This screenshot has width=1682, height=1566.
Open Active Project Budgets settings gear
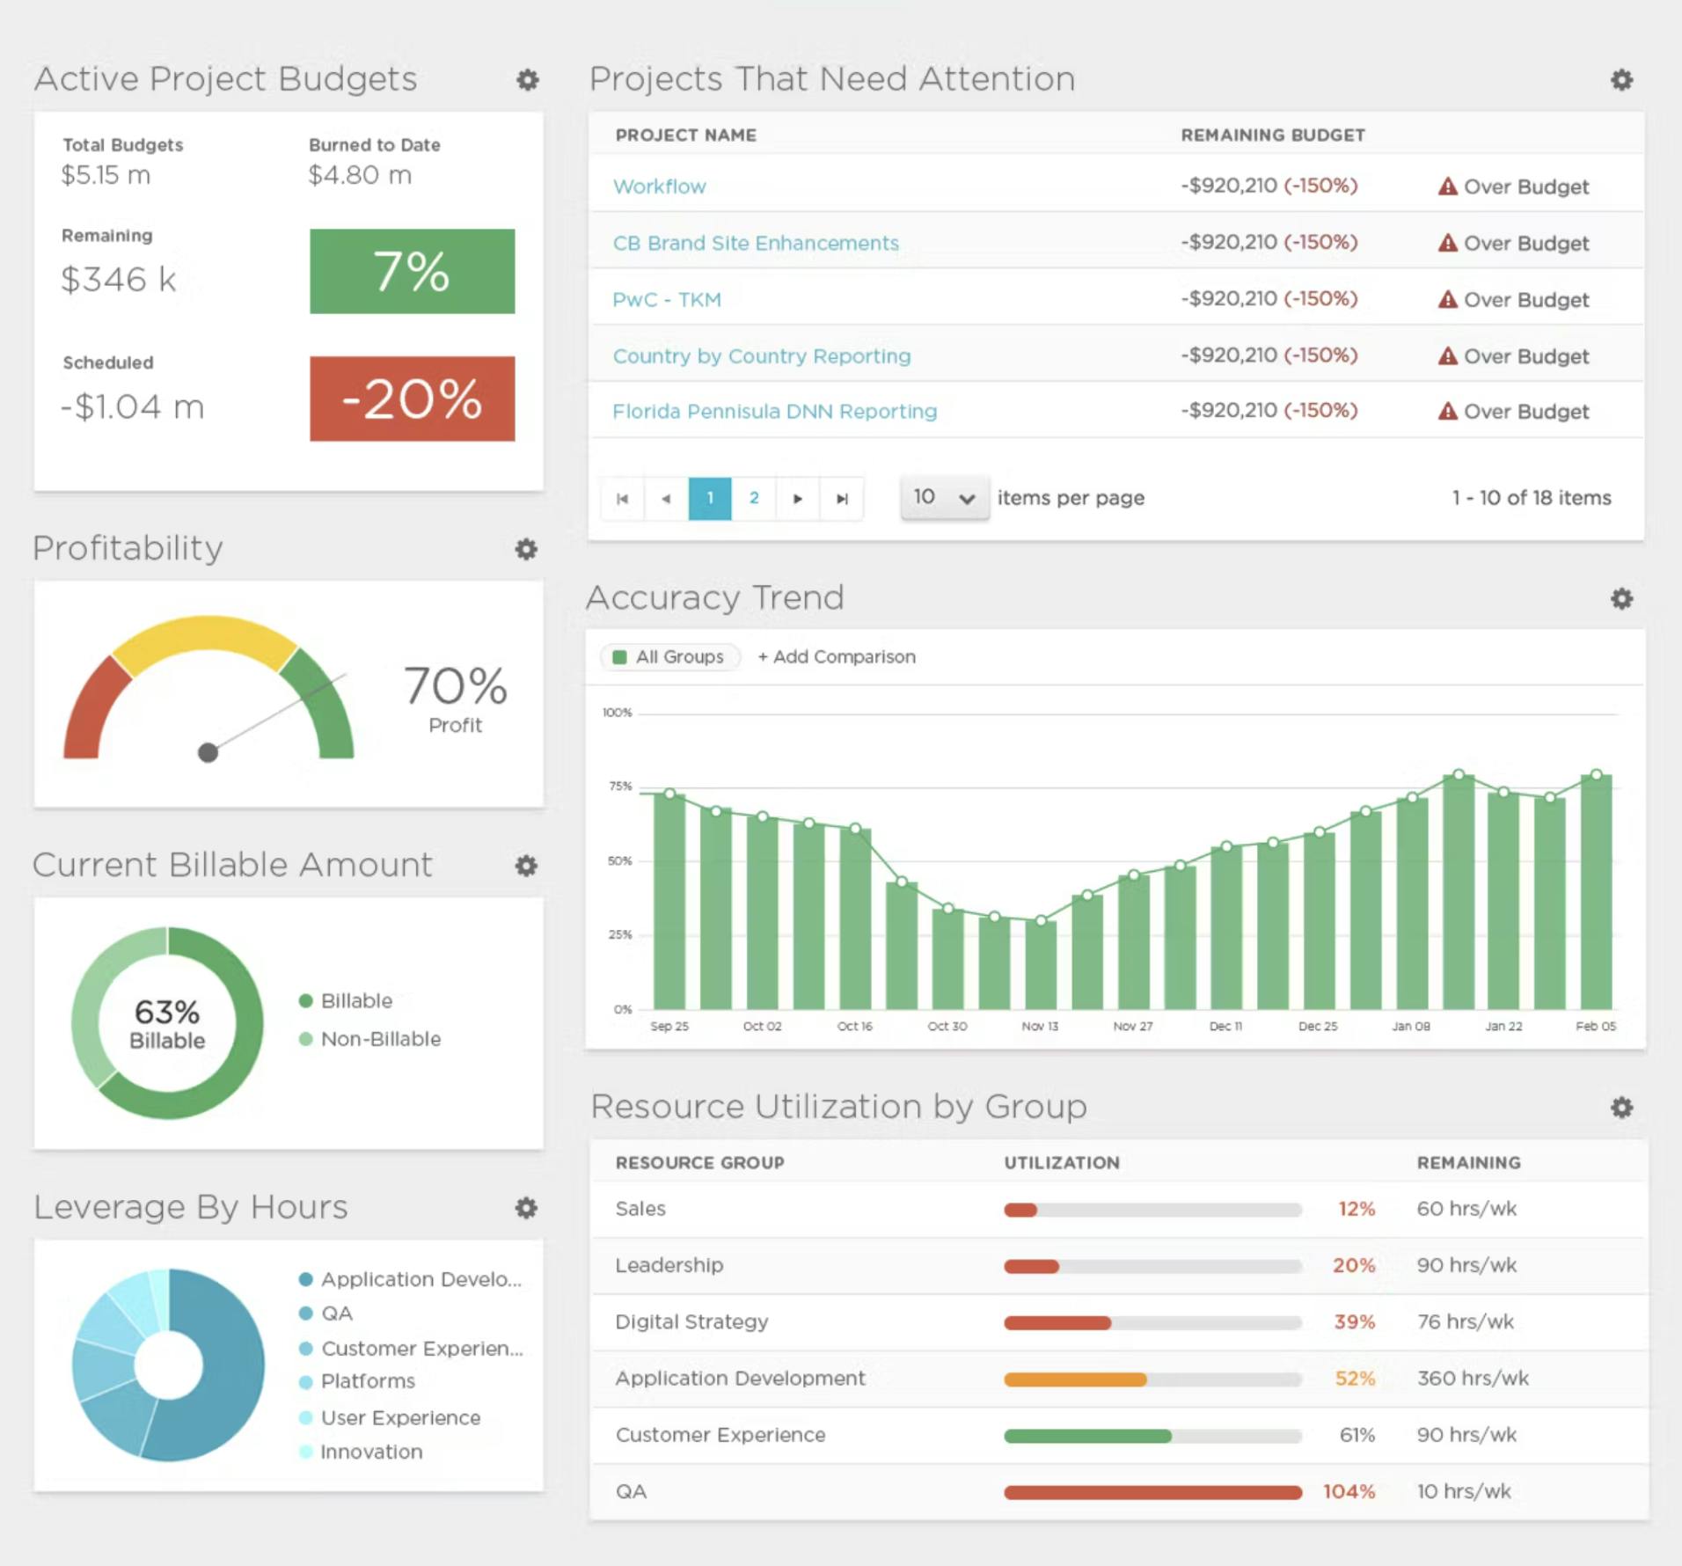[527, 80]
